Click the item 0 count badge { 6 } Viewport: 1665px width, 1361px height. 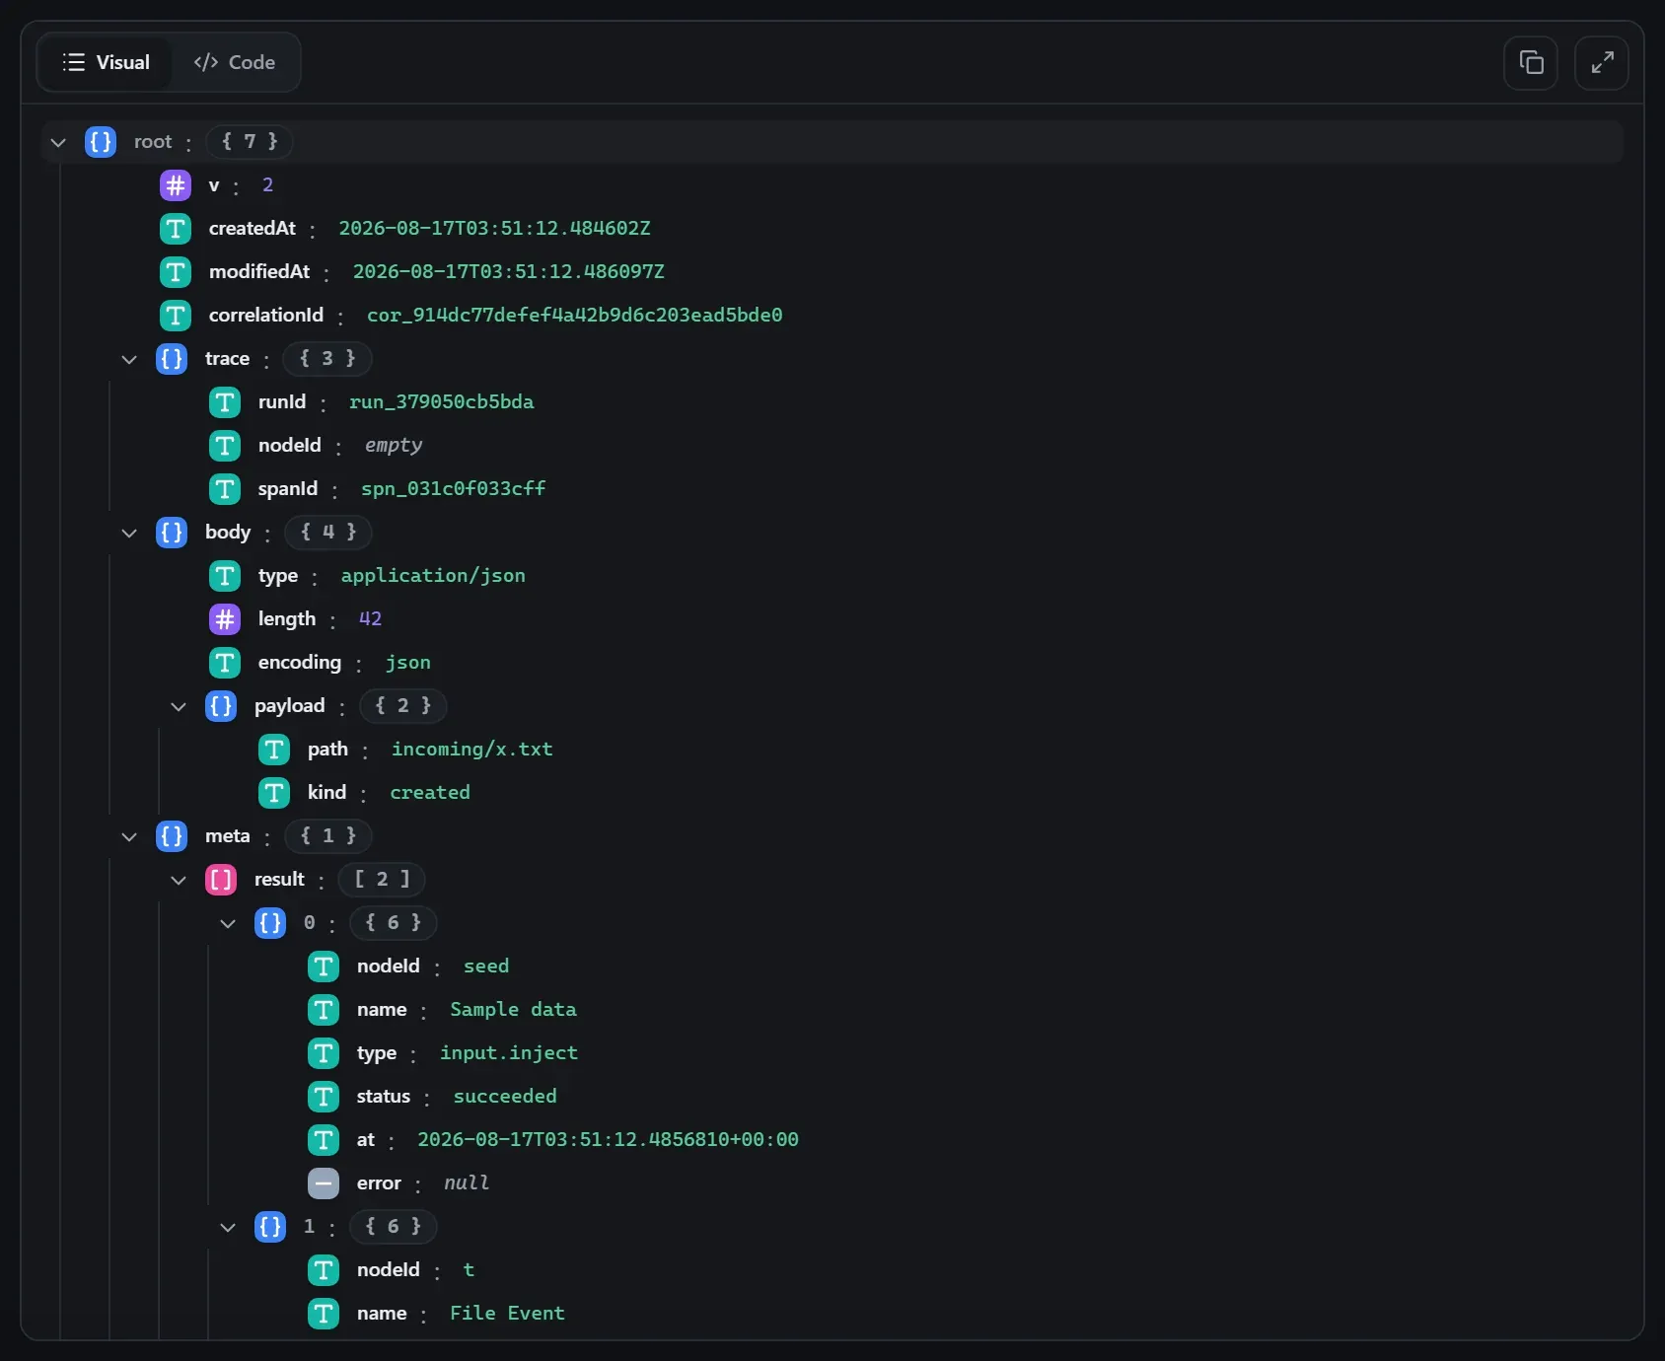393,923
